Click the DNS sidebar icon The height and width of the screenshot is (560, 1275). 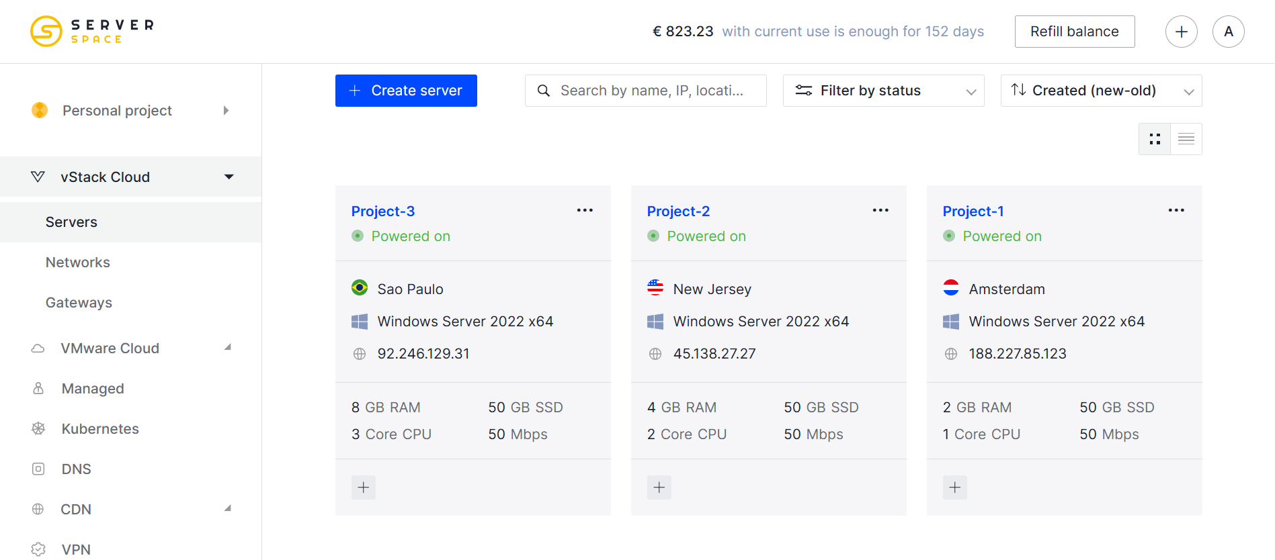point(38,469)
